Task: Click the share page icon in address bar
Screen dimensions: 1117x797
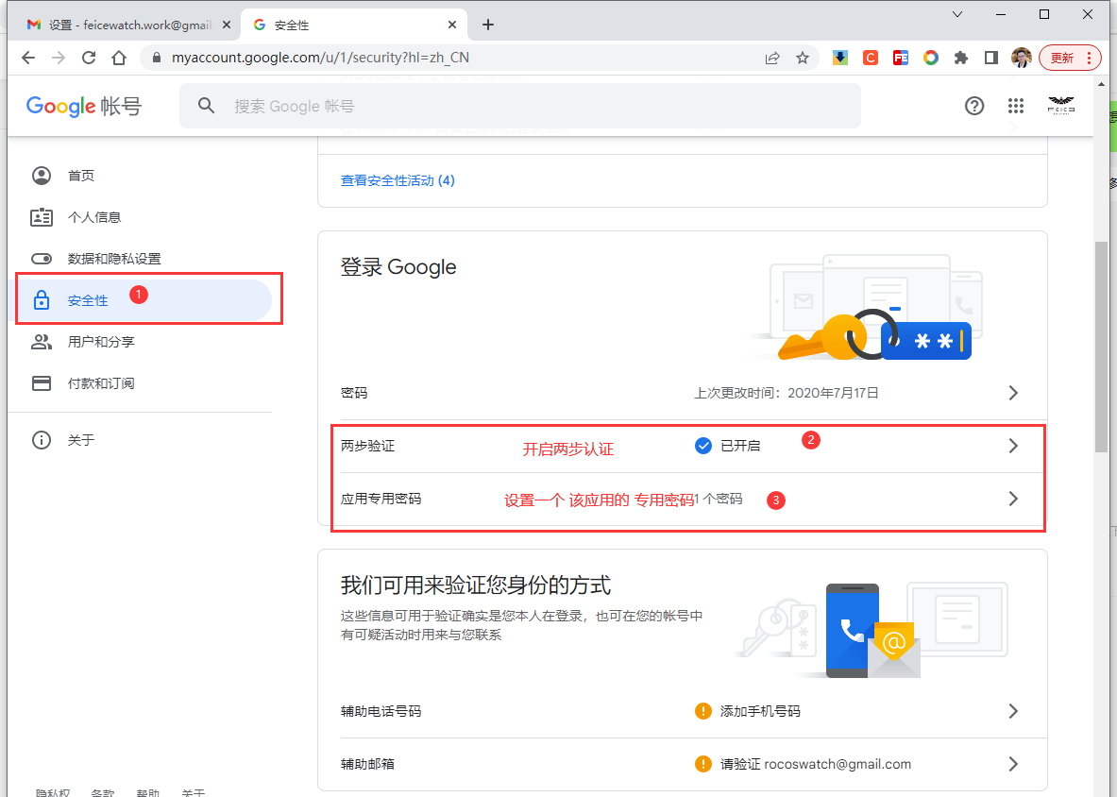Action: pyautogui.click(x=772, y=58)
